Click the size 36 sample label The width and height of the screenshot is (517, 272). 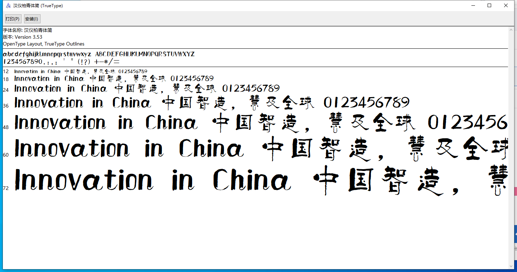[x=6, y=106]
